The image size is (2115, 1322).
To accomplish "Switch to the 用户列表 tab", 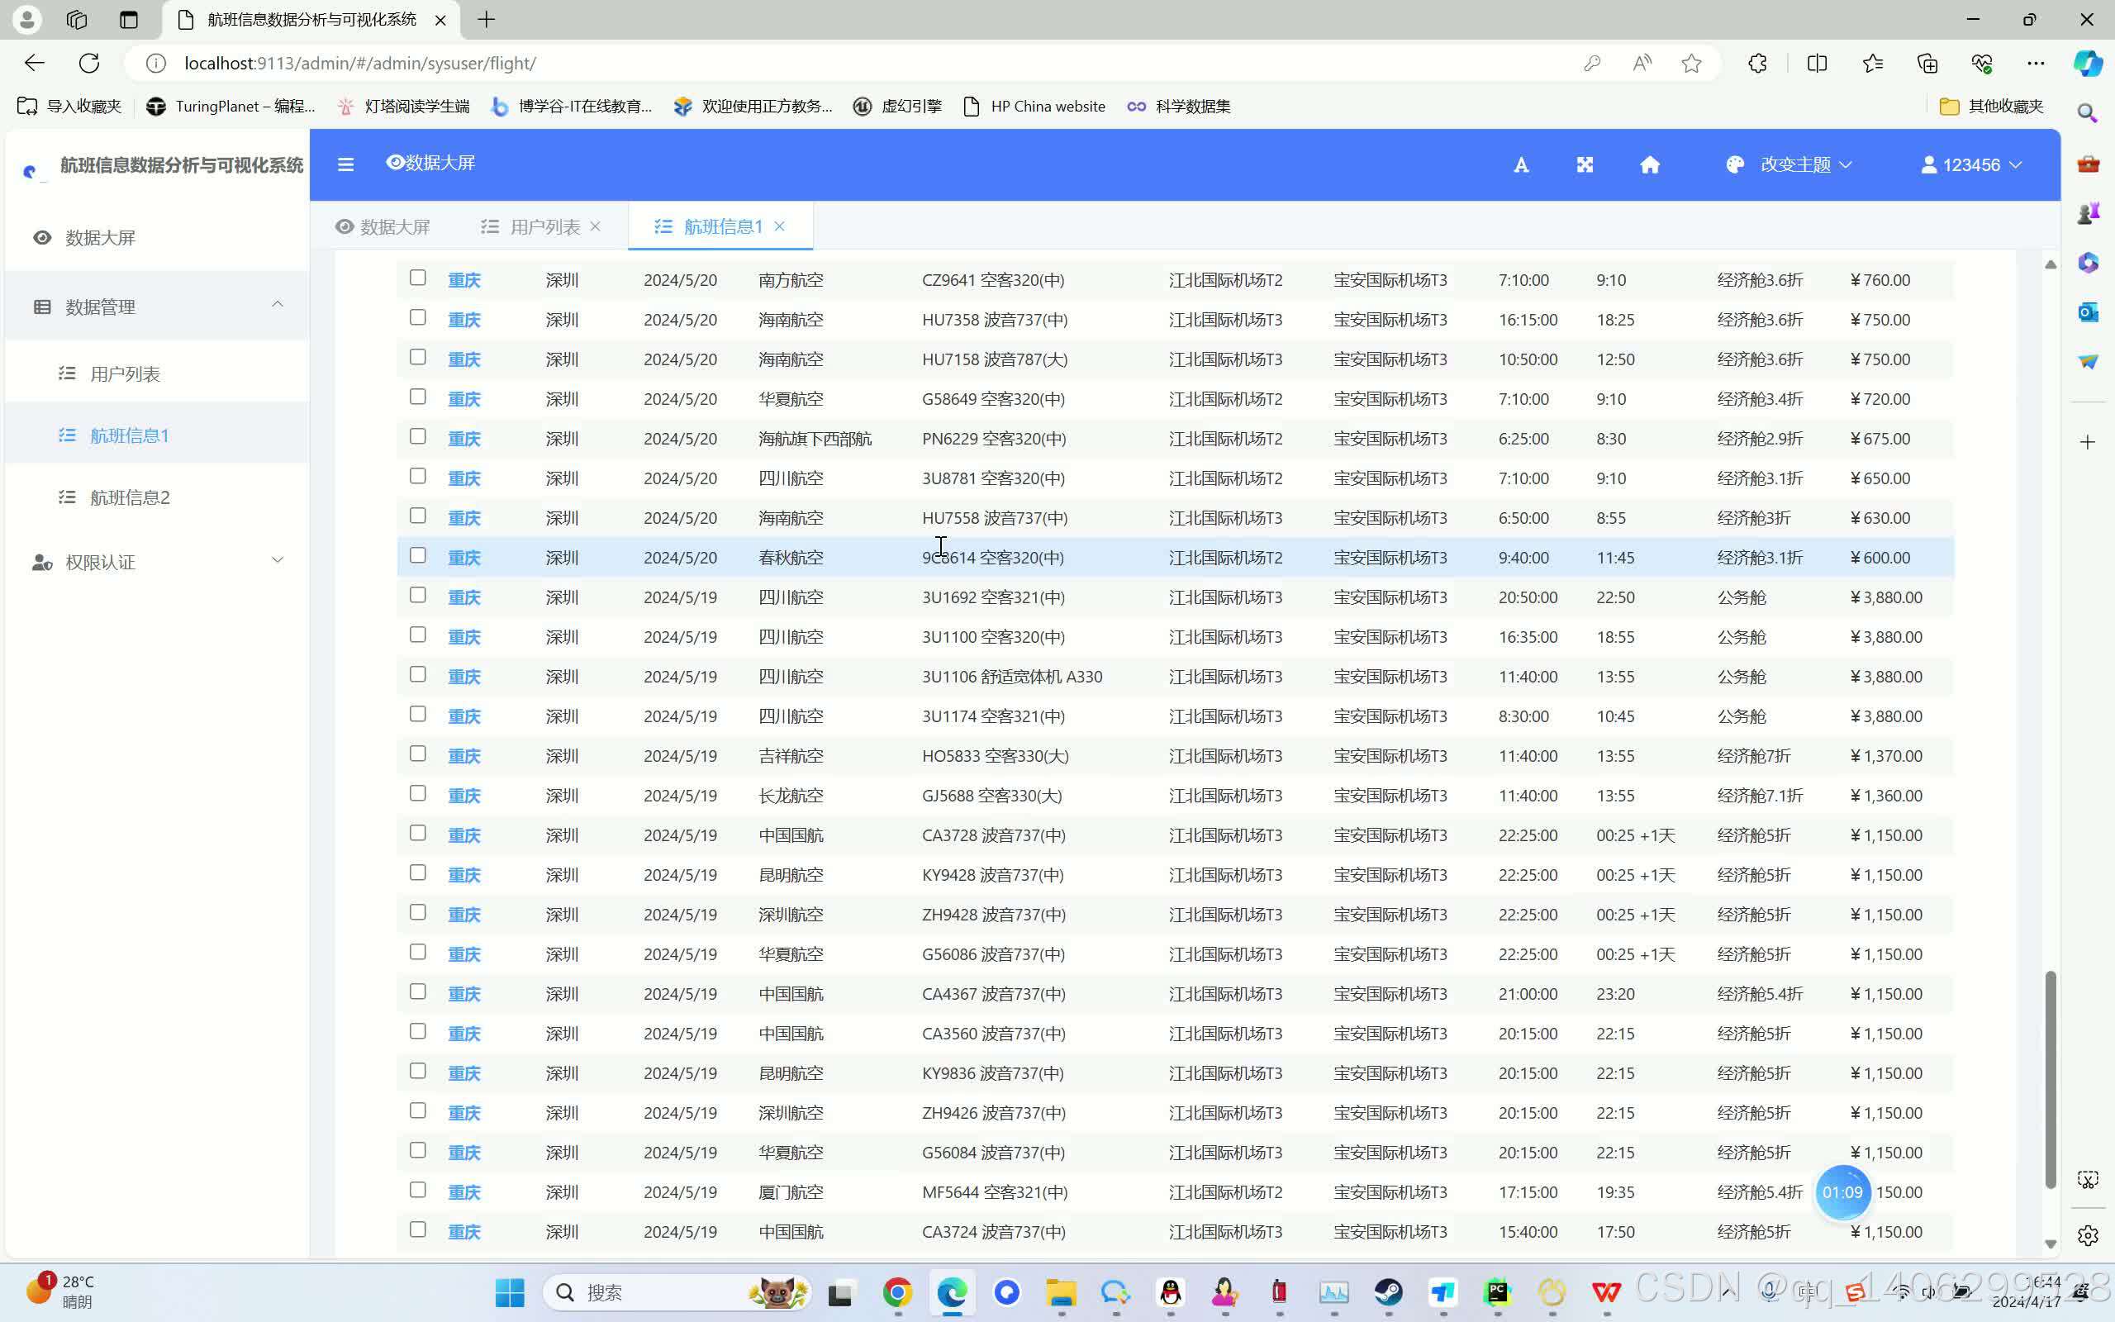I will 544,227.
